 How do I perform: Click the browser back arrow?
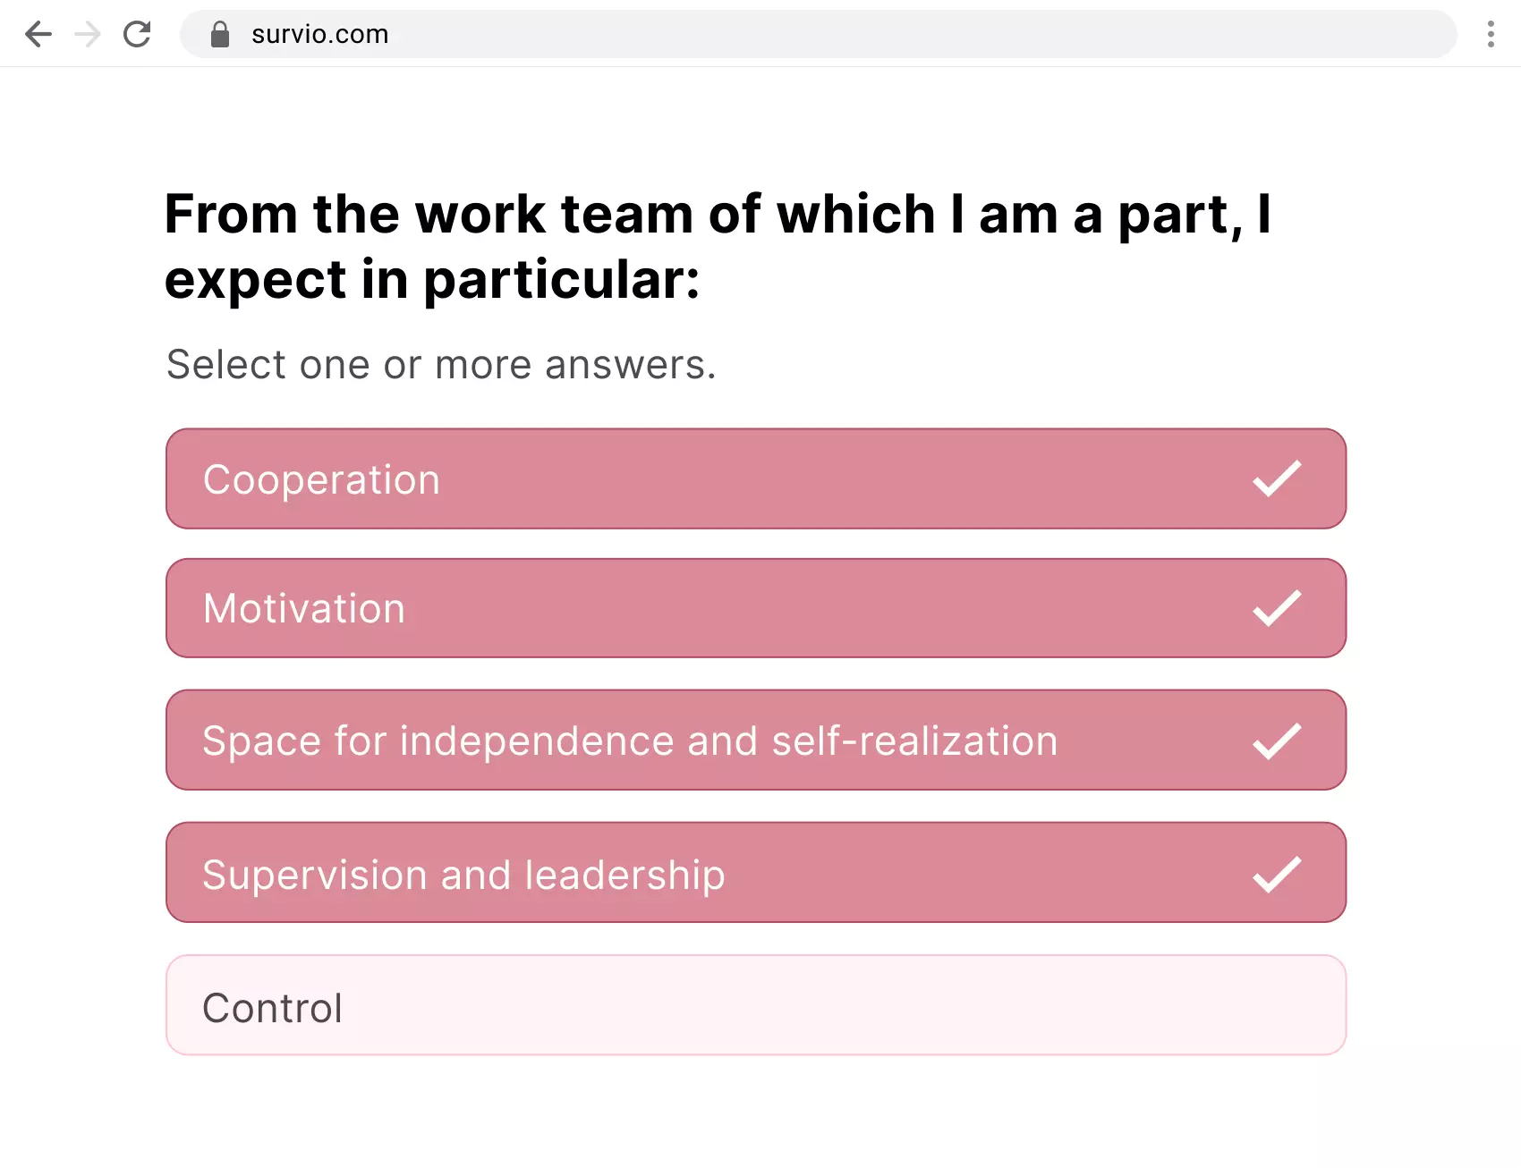click(x=38, y=34)
